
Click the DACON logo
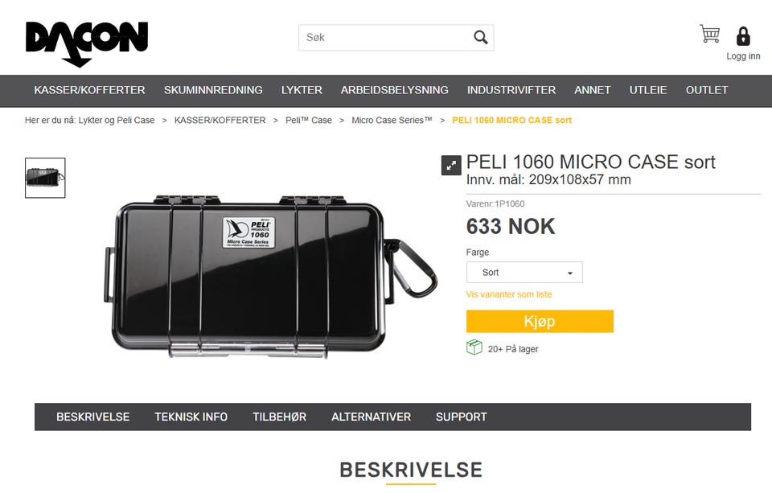click(x=87, y=43)
